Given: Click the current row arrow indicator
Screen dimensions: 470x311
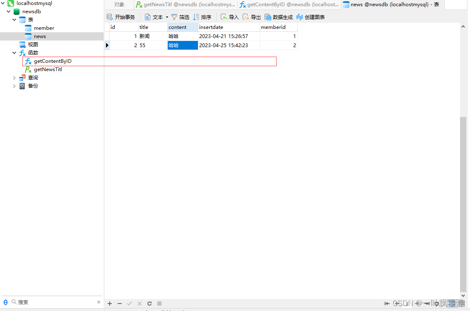Looking at the screenshot, I should click(107, 45).
